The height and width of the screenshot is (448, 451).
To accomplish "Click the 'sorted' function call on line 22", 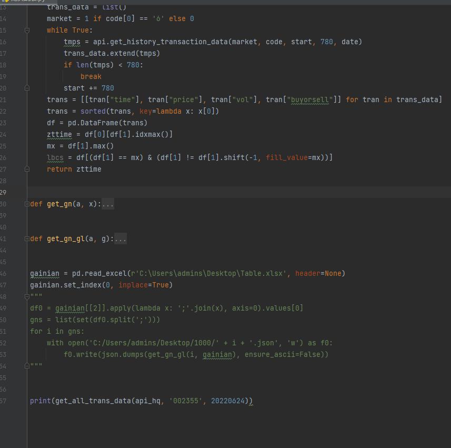I will [x=93, y=111].
